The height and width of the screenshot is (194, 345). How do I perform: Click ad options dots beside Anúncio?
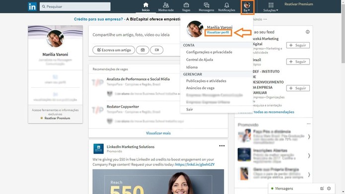point(265,19)
